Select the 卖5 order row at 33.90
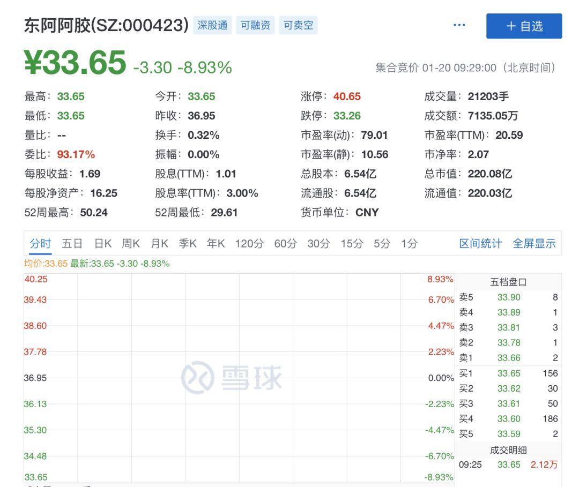 pyautogui.click(x=508, y=297)
